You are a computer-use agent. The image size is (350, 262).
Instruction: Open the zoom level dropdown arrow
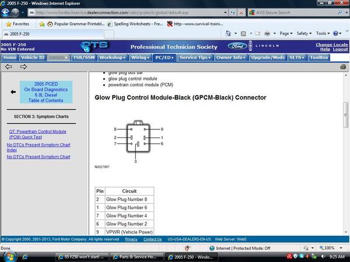[341, 248]
